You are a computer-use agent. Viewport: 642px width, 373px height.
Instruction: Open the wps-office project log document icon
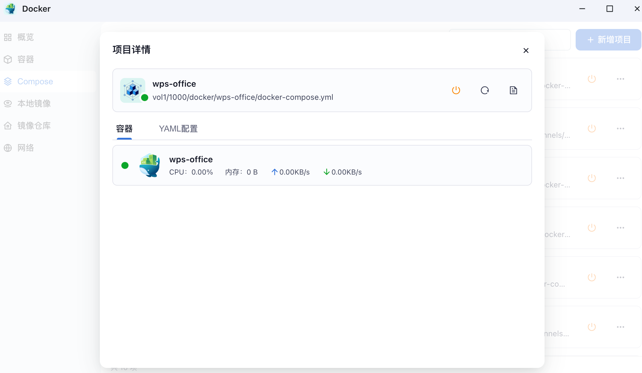(513, 90)
